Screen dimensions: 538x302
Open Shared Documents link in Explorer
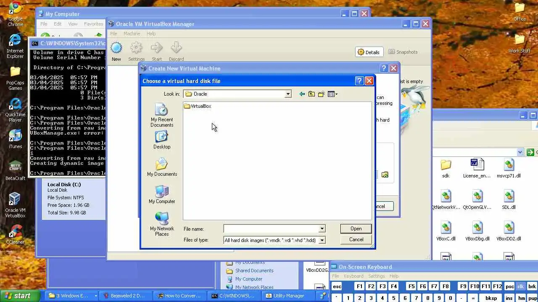pos(254,271)
